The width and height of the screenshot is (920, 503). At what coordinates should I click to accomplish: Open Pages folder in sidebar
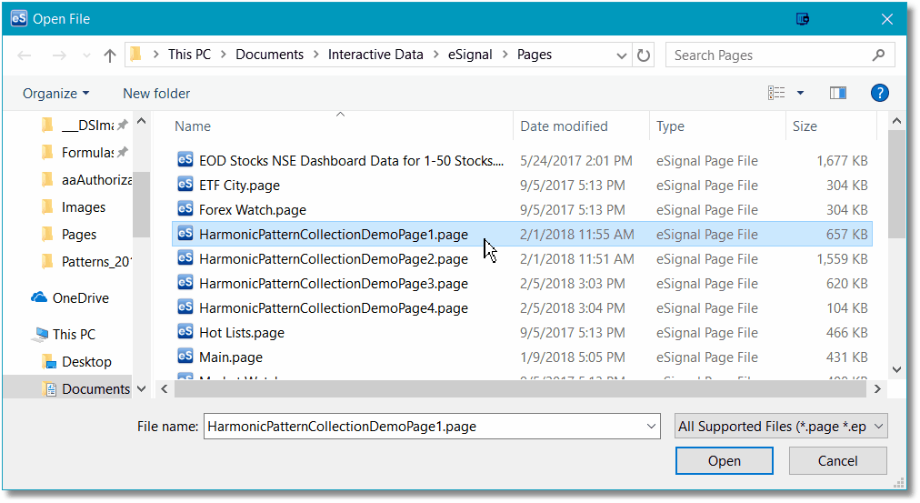click(x=69, y=234)
